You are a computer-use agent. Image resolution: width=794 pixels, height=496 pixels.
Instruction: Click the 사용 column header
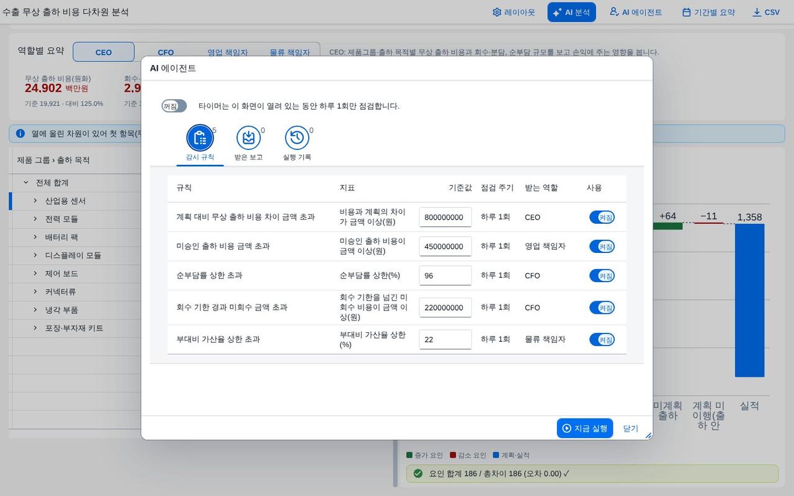[594, 188]
